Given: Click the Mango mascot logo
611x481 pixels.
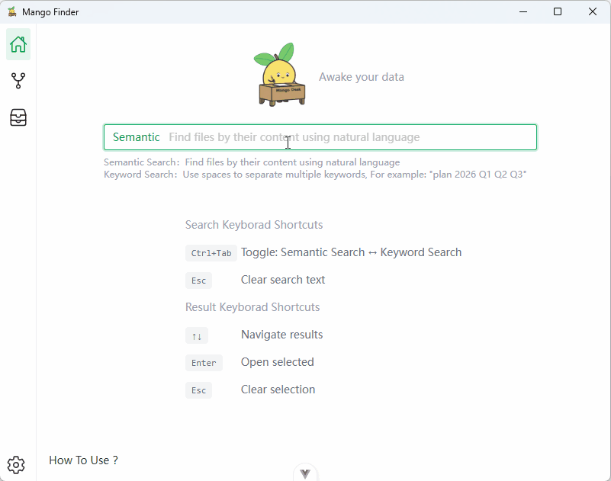Looking at the screenshot, I should 280,73.
